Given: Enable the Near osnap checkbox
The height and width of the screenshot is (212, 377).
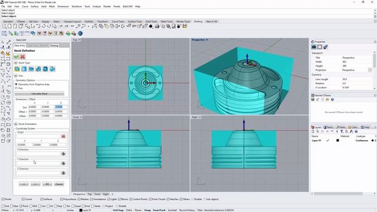Looking at the screenshot, I should click(12, 206).
